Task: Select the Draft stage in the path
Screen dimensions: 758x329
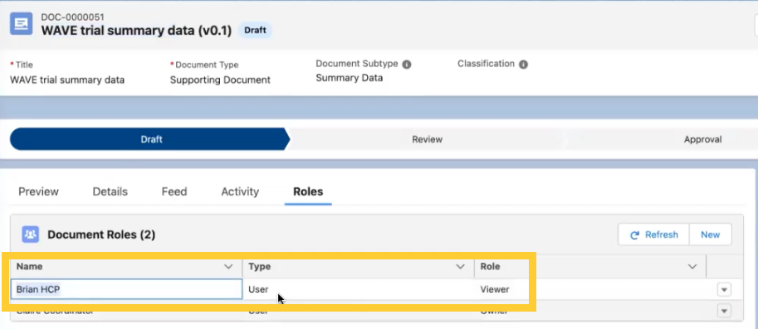Action: (149, 139)
